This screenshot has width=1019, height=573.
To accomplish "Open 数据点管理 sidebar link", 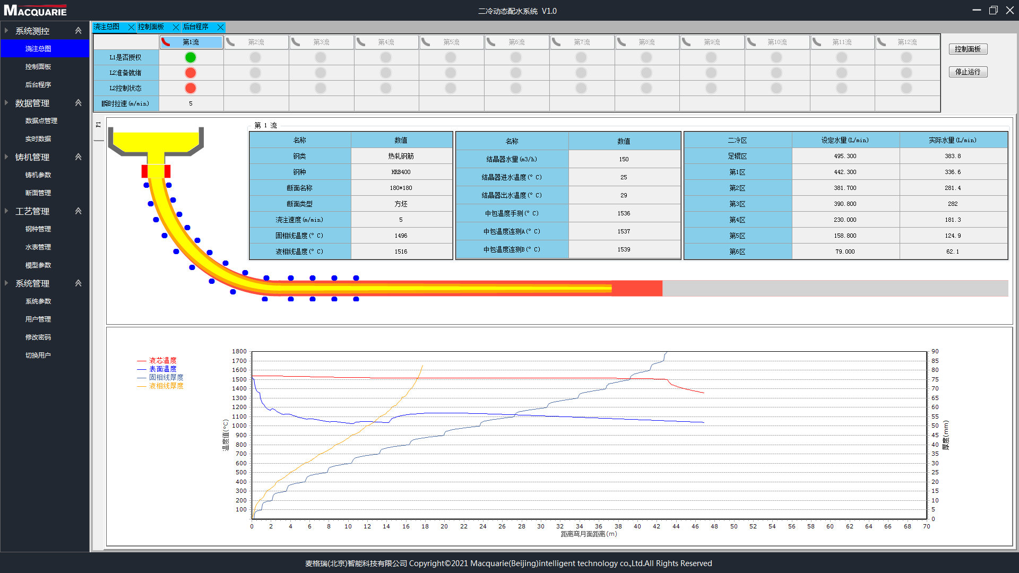I will pyautogui.click(x=41, y=121).
